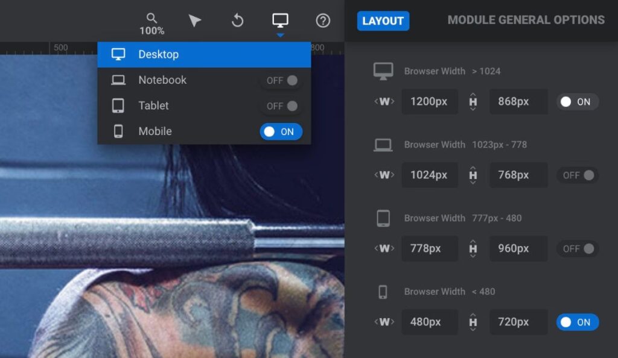618x358 pixels.
Task: Enable the Tablet toggle in device dropdown
Action: pos(281,106)
